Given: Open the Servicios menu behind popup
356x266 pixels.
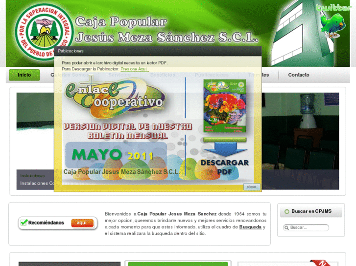Looking at the screenshot, I should (119, 75).
